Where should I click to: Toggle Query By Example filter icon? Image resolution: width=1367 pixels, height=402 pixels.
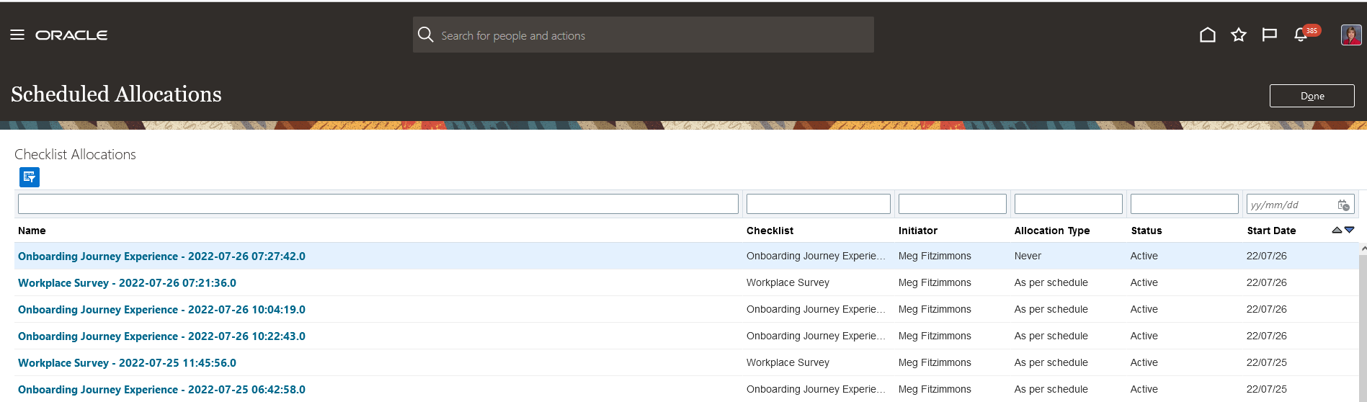coord(30,177)
